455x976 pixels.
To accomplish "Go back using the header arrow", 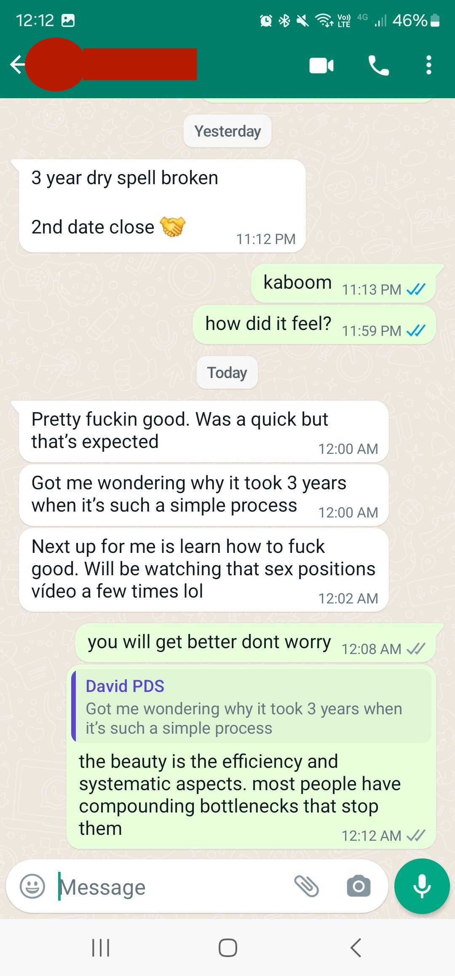I will (x=17, y=65).
